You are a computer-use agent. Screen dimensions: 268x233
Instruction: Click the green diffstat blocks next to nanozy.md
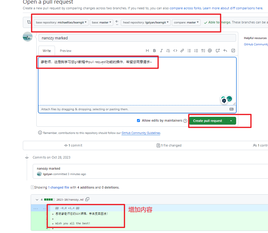pos(49,199)
